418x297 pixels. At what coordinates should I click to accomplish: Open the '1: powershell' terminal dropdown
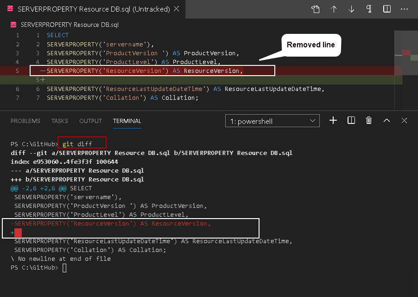click(x=272, y=121)
